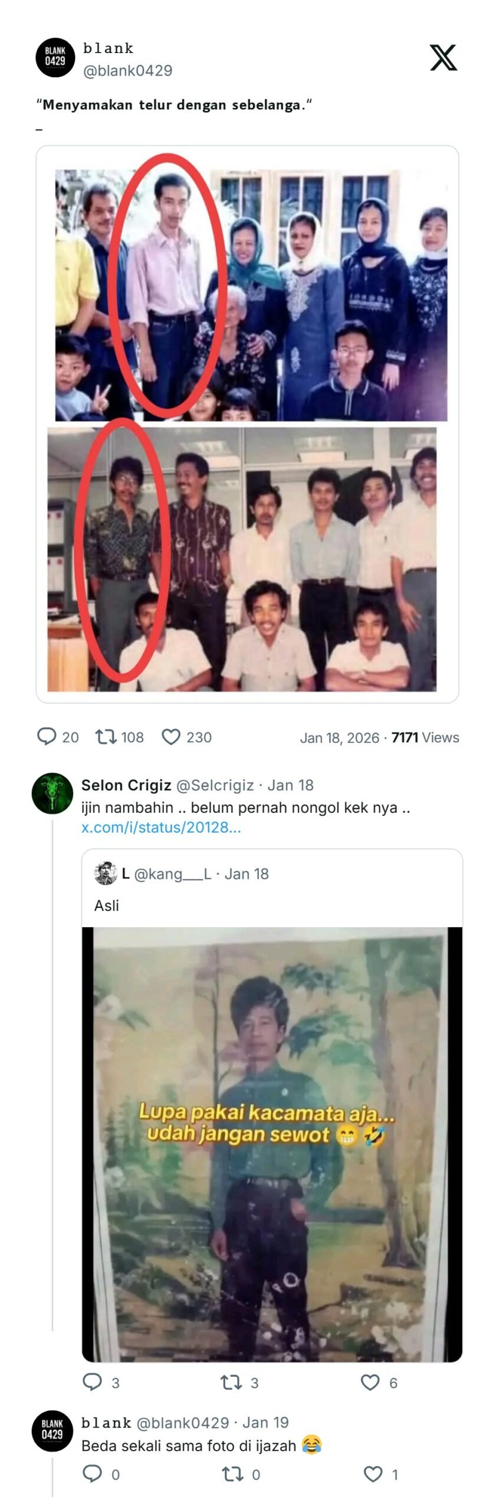Open the quoted vintage portrait image
This screenshot has height=1512, width=493.
(x=271, y=1143)
